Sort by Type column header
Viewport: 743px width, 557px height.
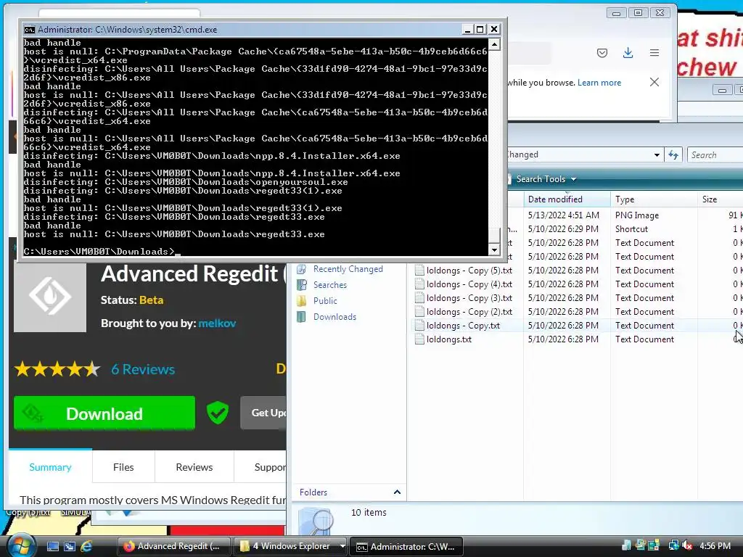654,199
